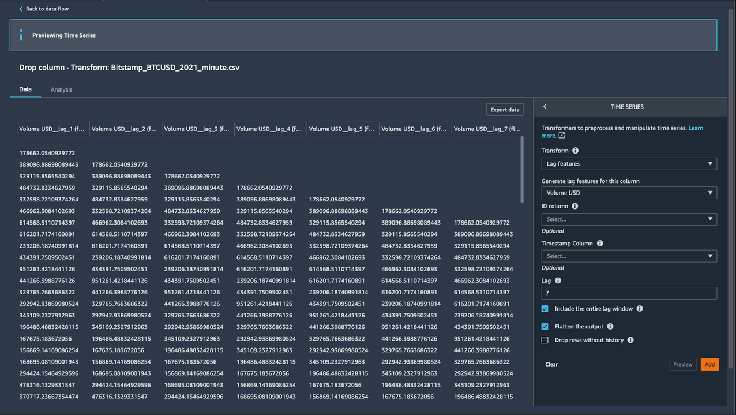Click info icon for Include entire lag window
This screenshot has height=415, width=736.
pyautogui.click(x=640, y=309)
